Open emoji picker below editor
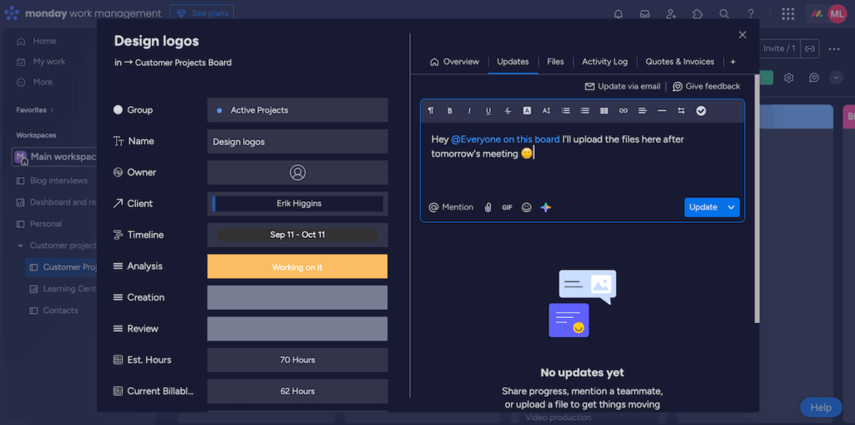 coord(526,207)
